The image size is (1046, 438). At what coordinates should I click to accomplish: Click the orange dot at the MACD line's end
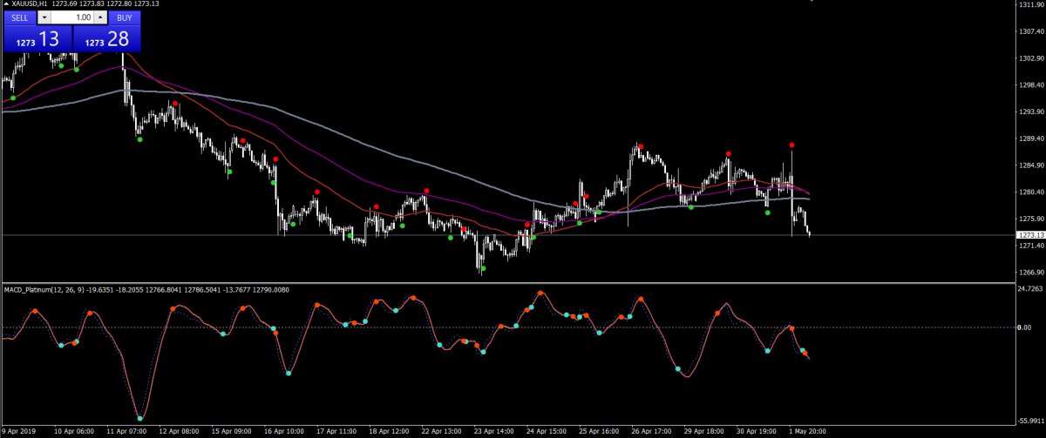pos(805,354)
